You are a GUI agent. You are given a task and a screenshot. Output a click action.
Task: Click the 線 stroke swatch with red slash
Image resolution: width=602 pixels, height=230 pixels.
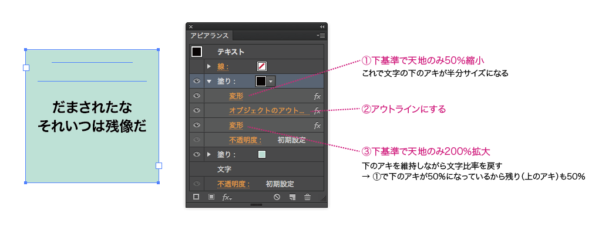(261, 66)
